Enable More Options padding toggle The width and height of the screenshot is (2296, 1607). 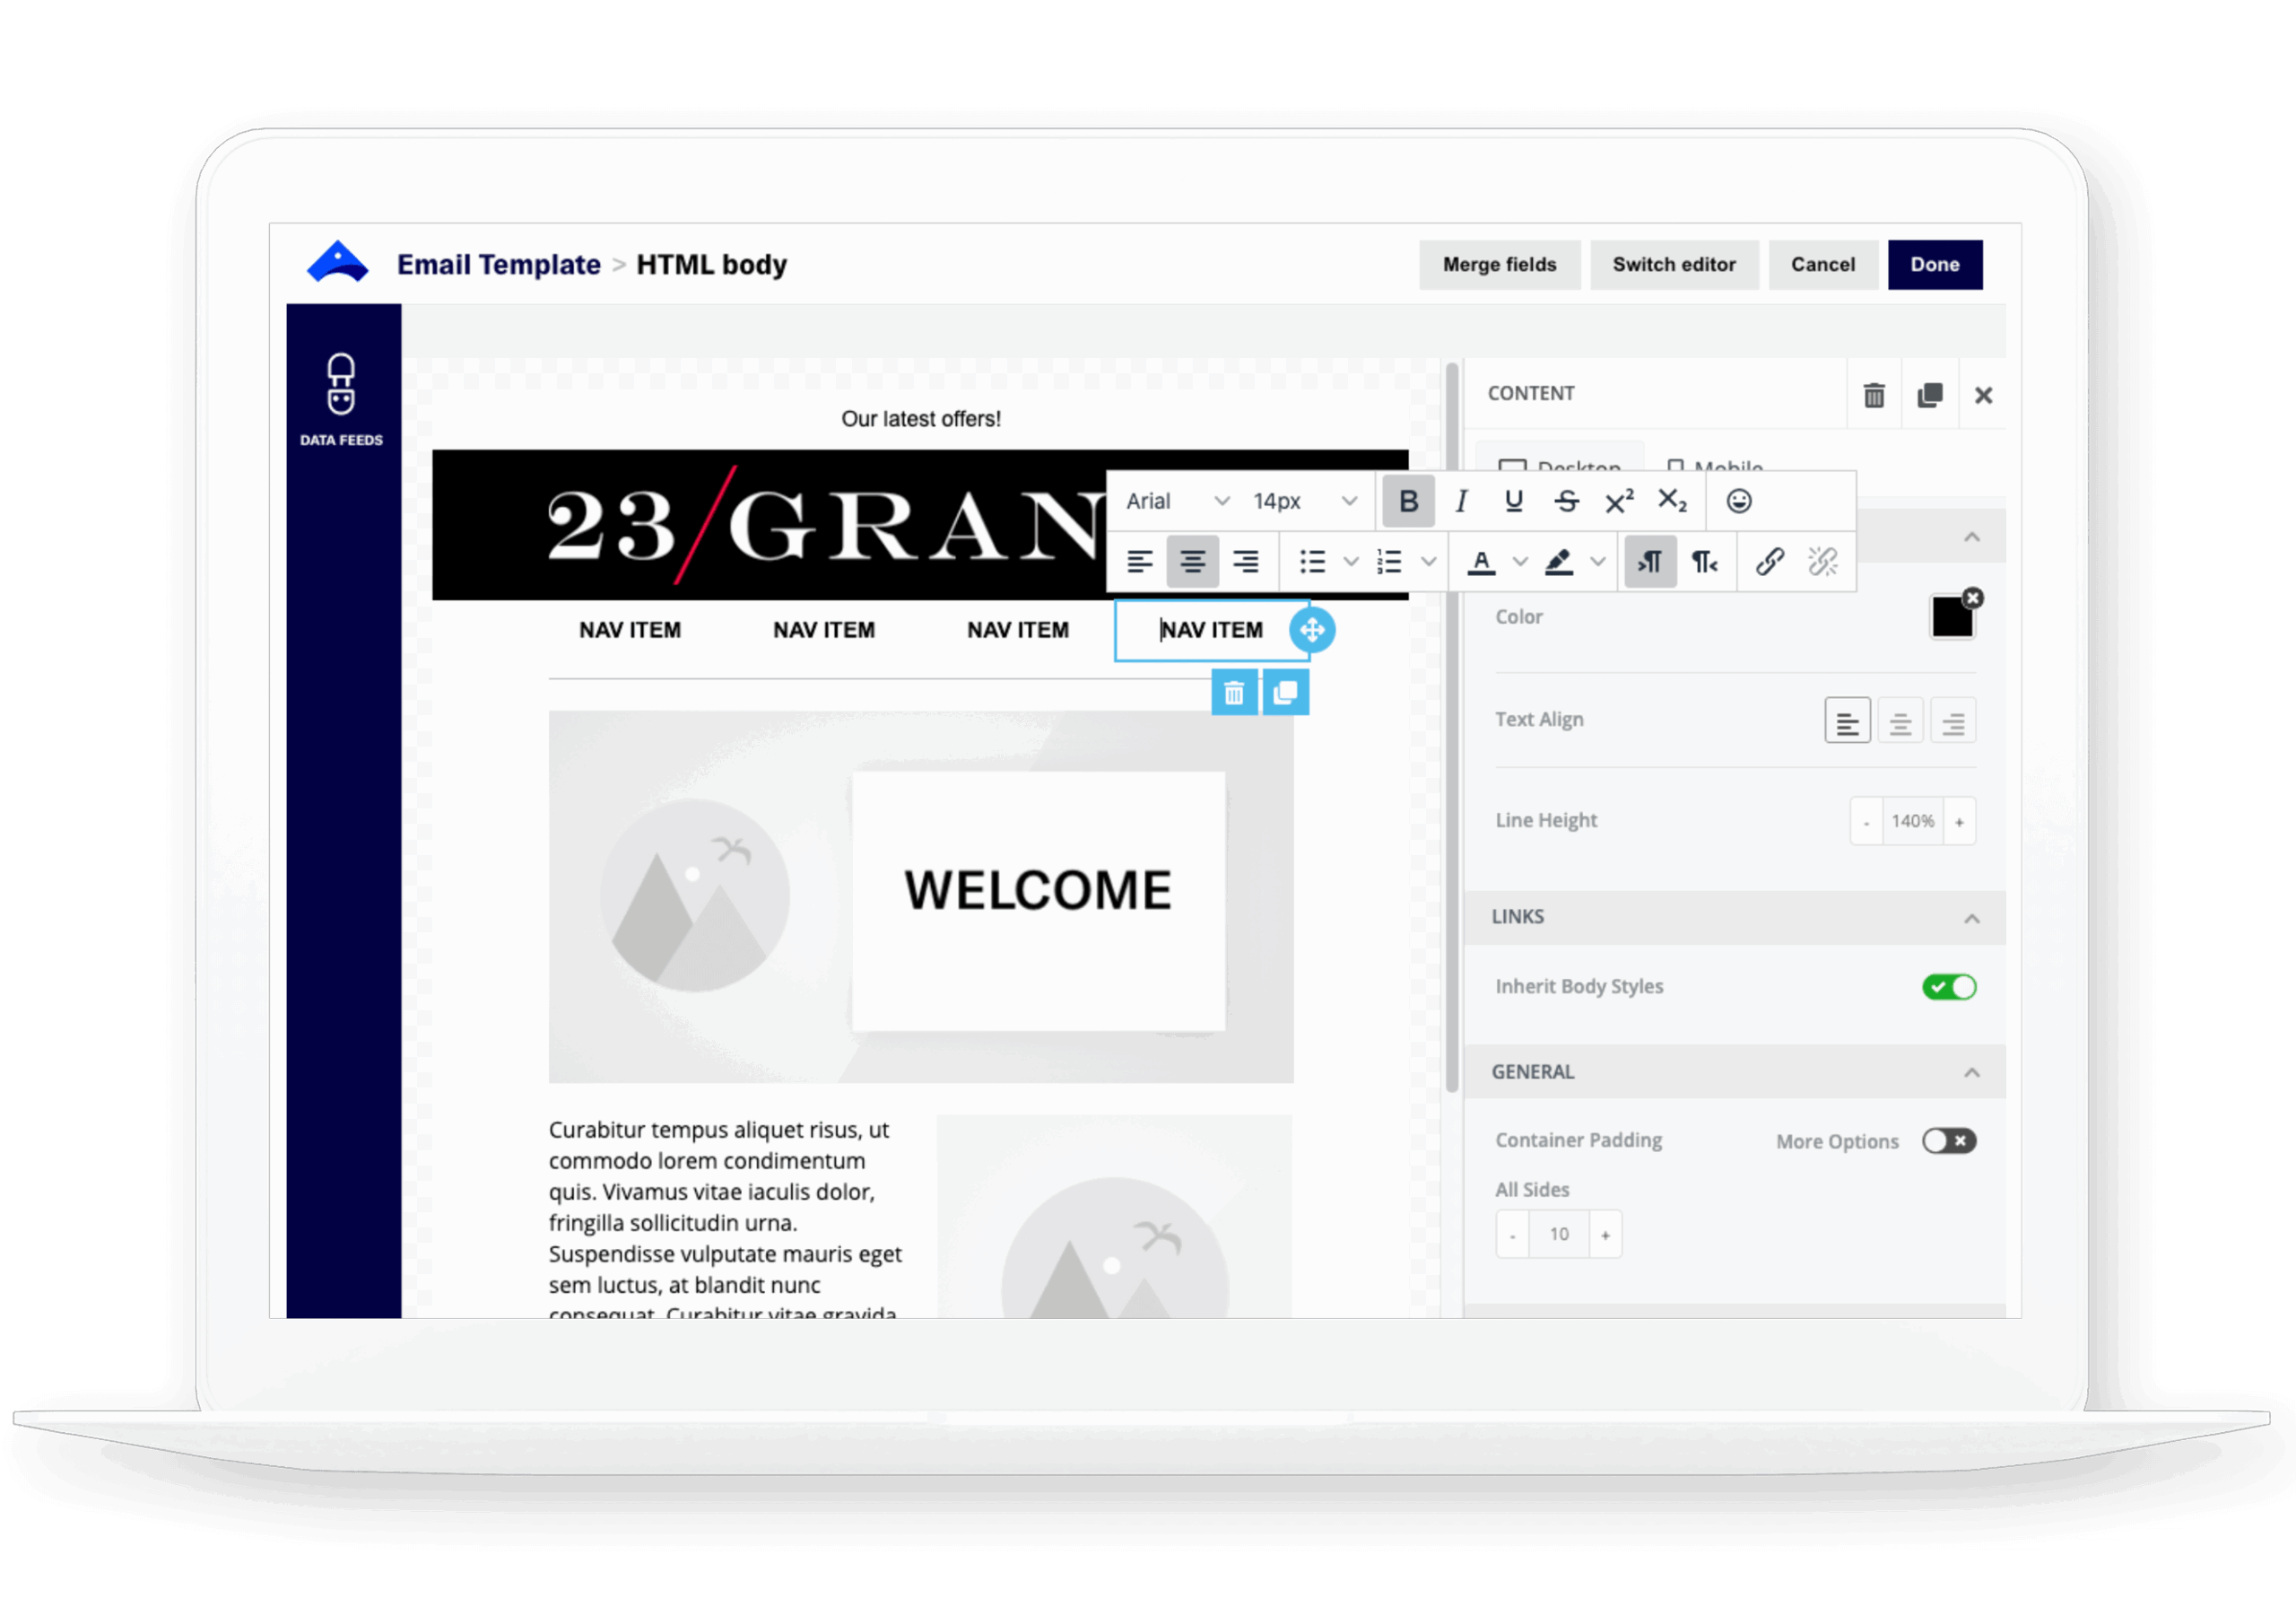[x=1948, y=1140]
